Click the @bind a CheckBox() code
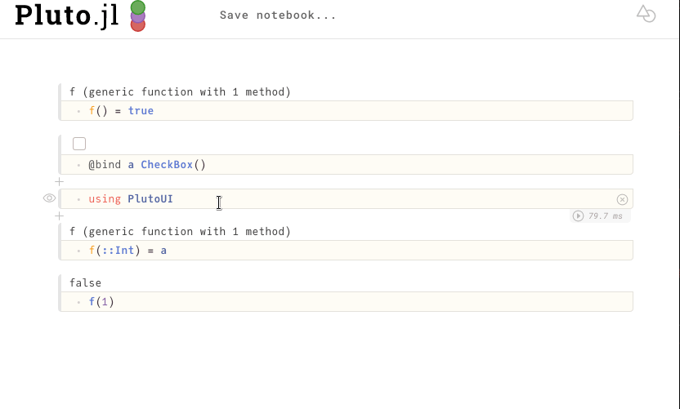 [346, 165]
